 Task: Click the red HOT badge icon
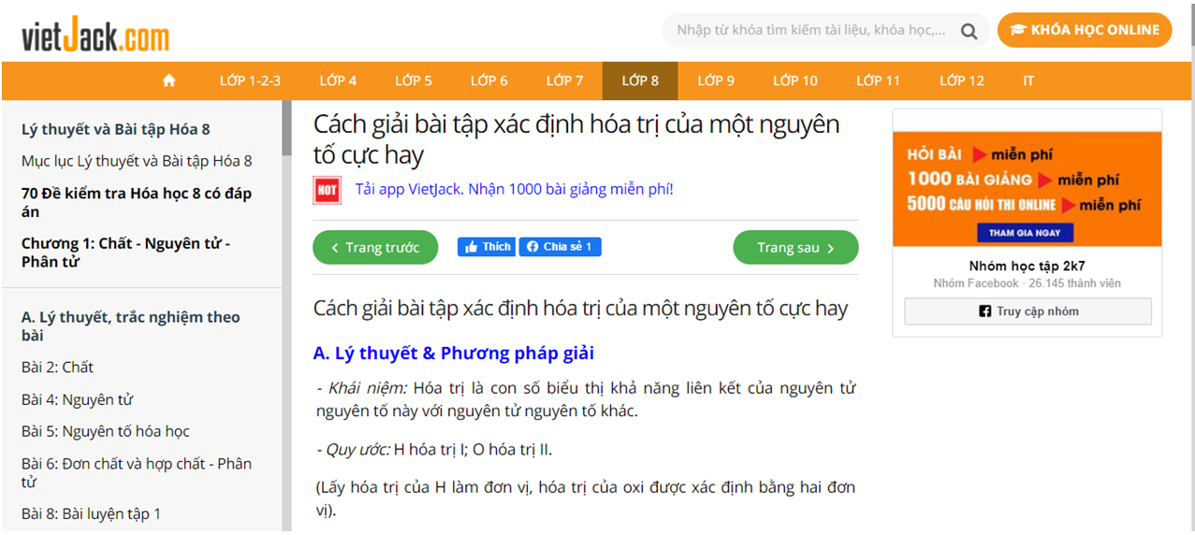pyautogui.click(x=327, y=190)
